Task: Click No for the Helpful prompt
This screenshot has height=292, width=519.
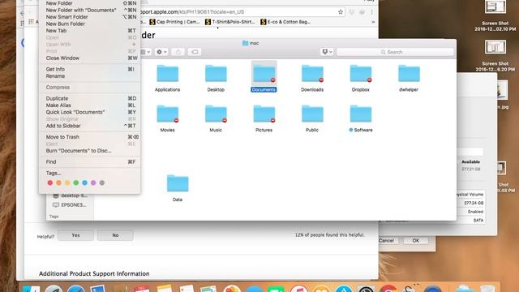Action: coord(115,235)
